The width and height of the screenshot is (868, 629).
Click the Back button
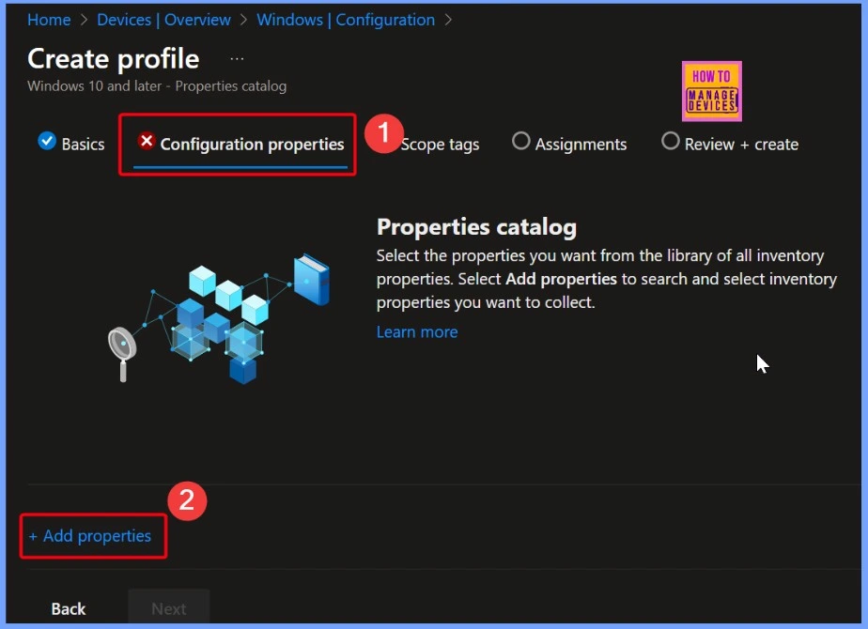click(x=69, y=608)
